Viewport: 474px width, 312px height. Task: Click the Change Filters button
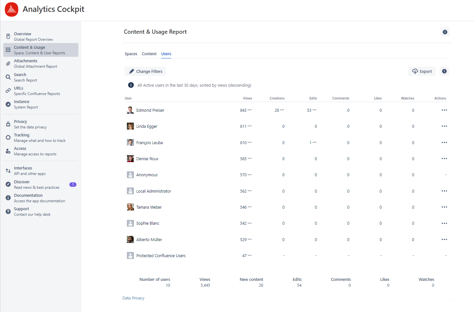click(145, 71)
